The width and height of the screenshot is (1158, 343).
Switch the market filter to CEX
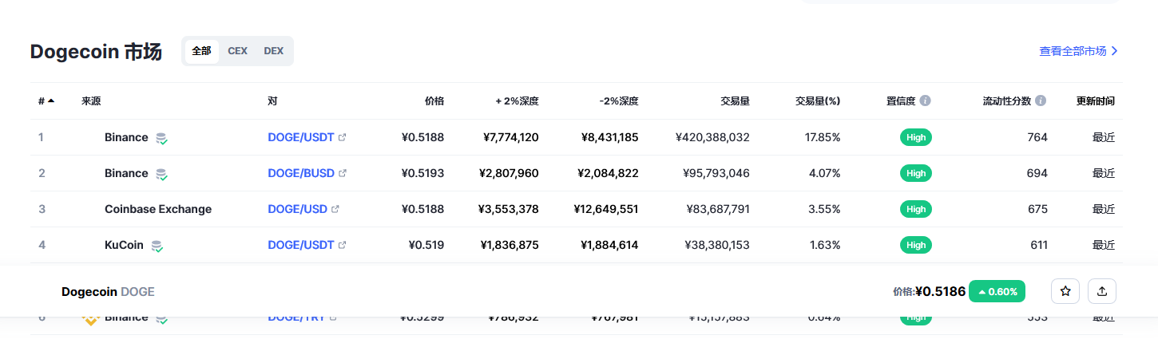coord(237,51)
